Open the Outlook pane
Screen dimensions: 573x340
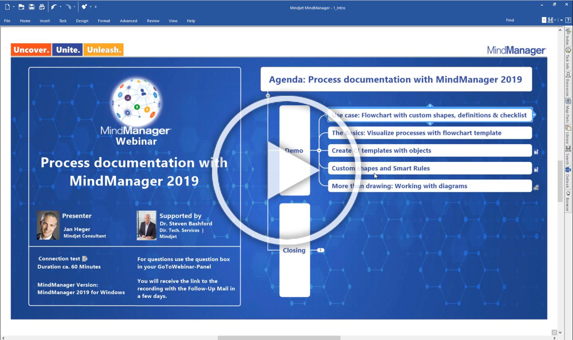tap(568, 178)
